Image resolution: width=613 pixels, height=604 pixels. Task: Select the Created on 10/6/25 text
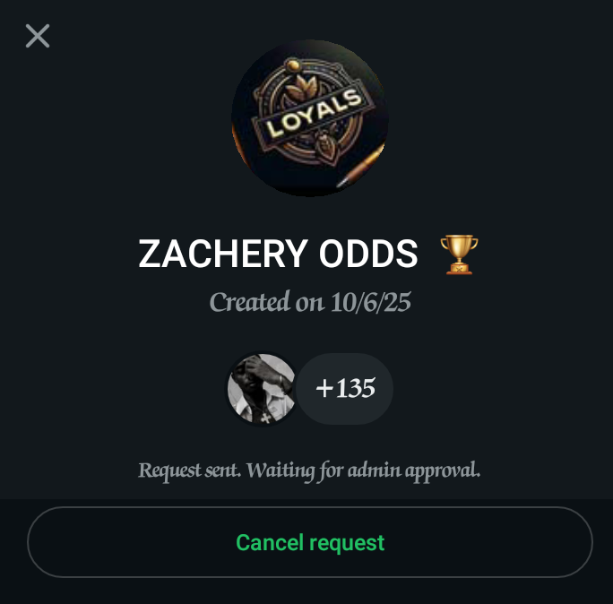click(310, 302)
